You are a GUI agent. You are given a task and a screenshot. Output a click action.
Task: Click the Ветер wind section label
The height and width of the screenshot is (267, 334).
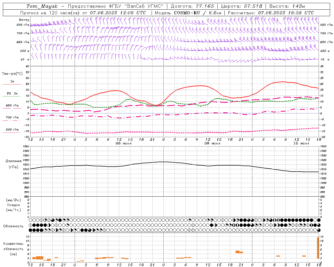pyautogui.click(x=24, y=20)
